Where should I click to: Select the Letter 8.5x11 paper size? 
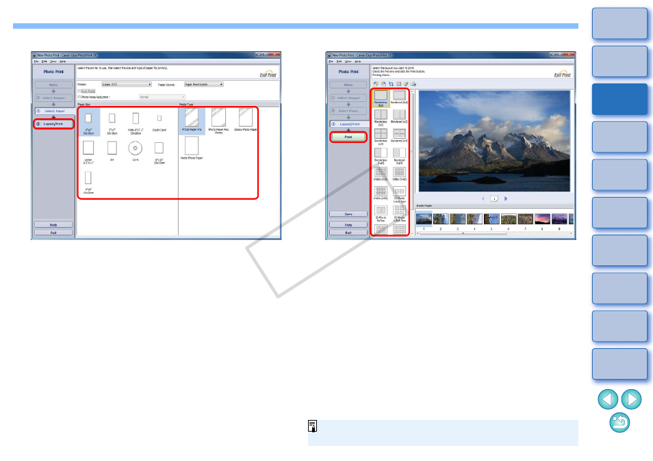[x=88, y=148]
